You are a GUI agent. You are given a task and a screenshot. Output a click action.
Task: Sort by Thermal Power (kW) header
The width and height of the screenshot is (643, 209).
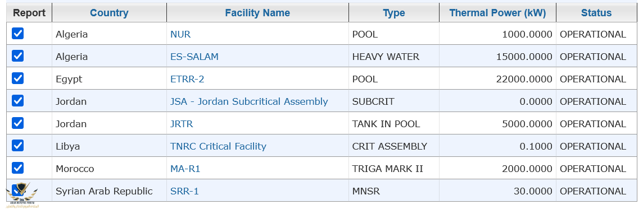tap(497, 13)
